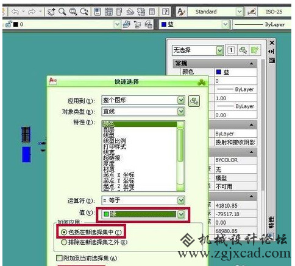Open the QuickCalc calculator icon

pyautogui.click(x=152, y=12)
